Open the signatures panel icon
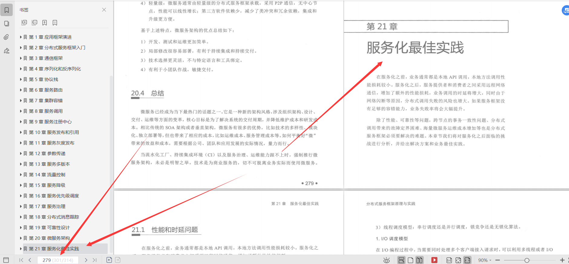The height and width of the screenshot is (264, 569). click(7, 51)
